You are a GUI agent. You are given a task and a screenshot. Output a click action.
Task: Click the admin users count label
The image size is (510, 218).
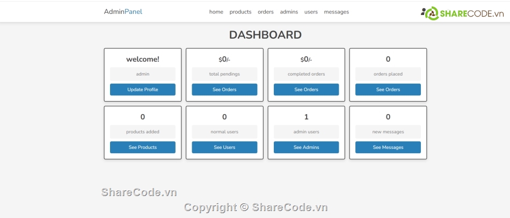pyautogui.click(x=306, y=132)
